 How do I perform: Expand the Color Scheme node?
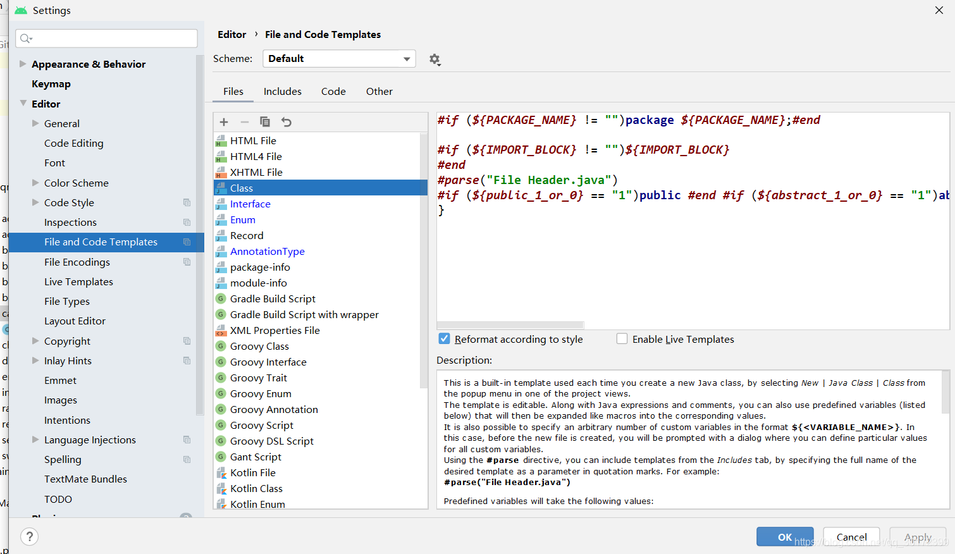coord(35,183)
